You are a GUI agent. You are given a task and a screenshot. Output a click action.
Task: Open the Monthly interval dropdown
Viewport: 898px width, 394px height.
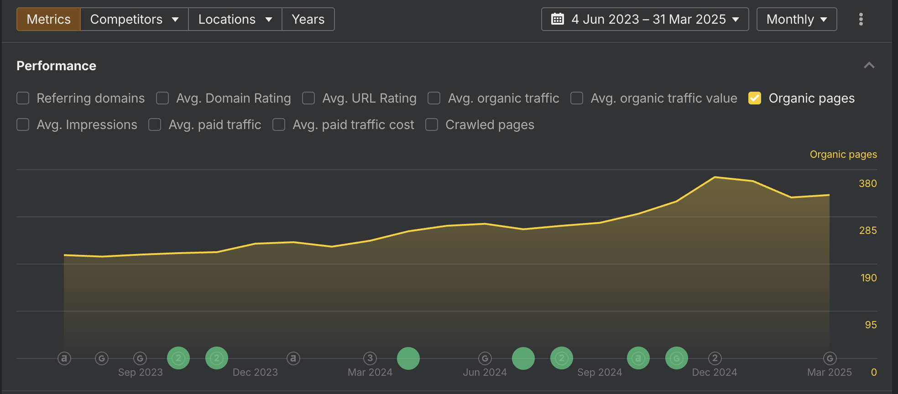(796, 19)
